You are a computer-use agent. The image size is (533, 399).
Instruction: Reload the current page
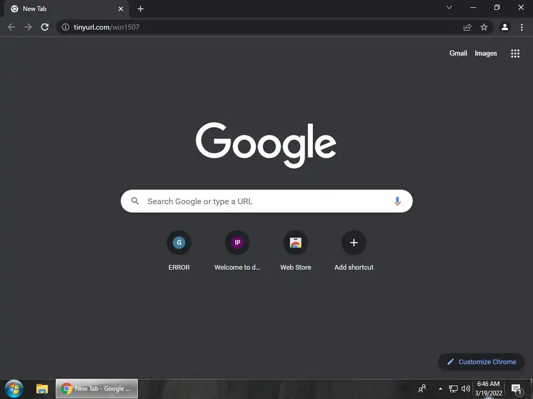[45, 27]
